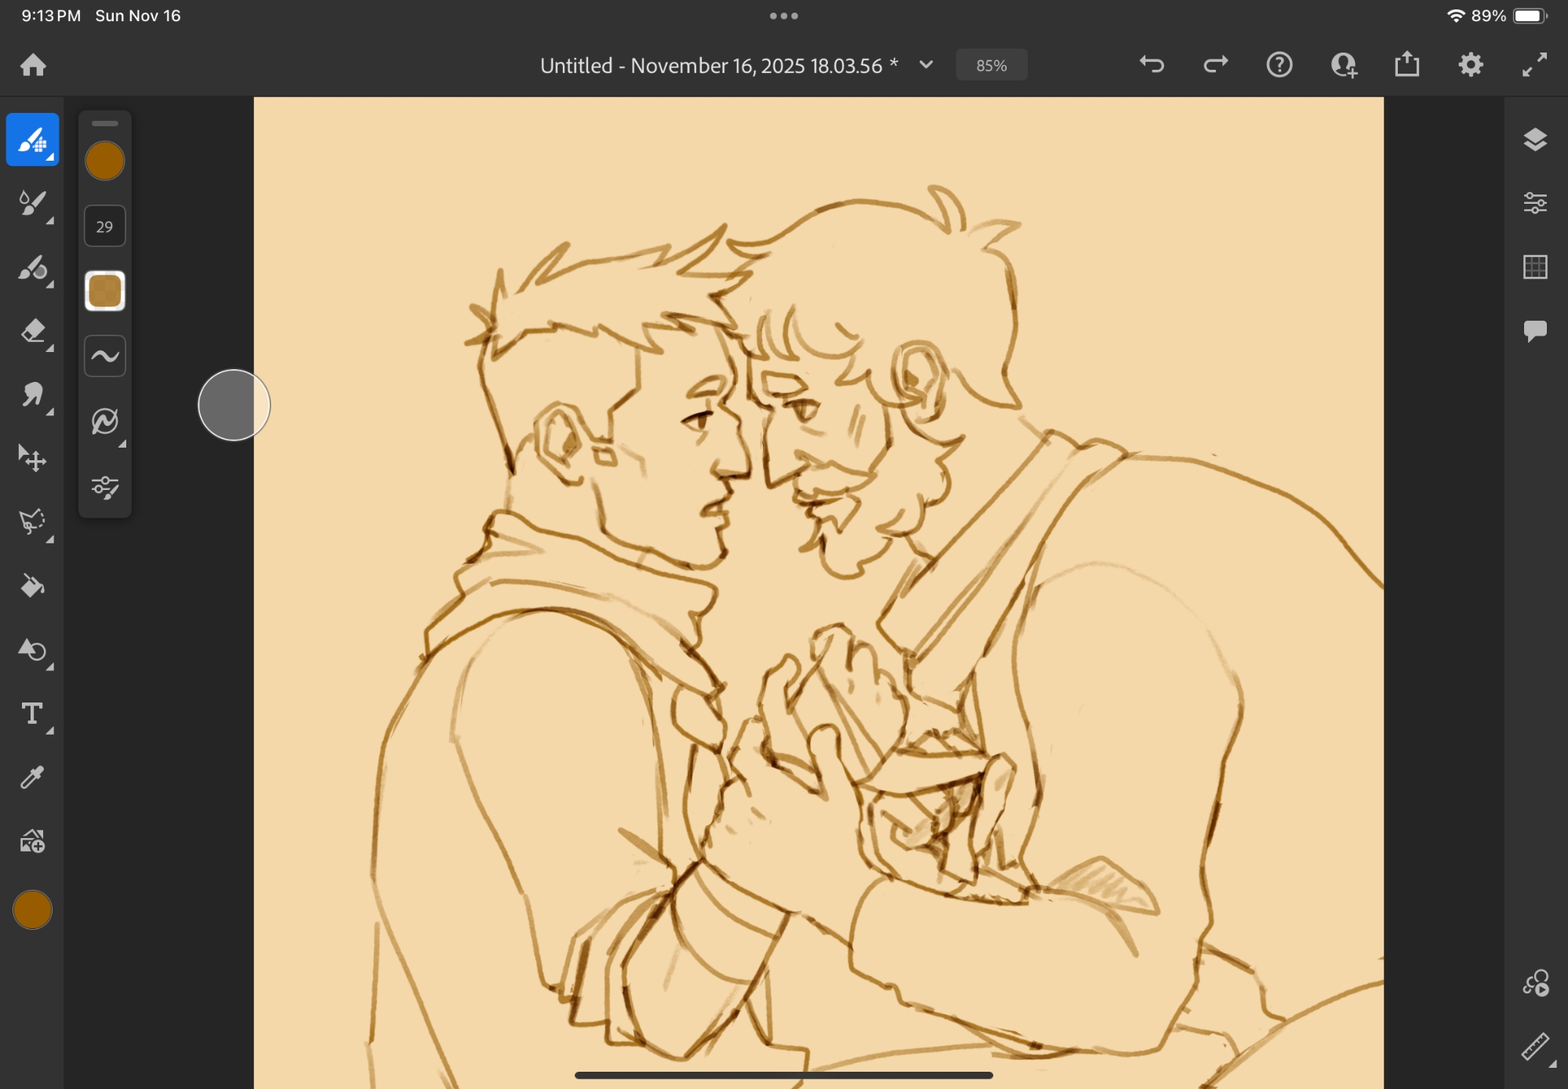Viewport: 1568px width, 1089px height.
Task: Open the 85% zoom level menu
Action: tap(991, 65)
